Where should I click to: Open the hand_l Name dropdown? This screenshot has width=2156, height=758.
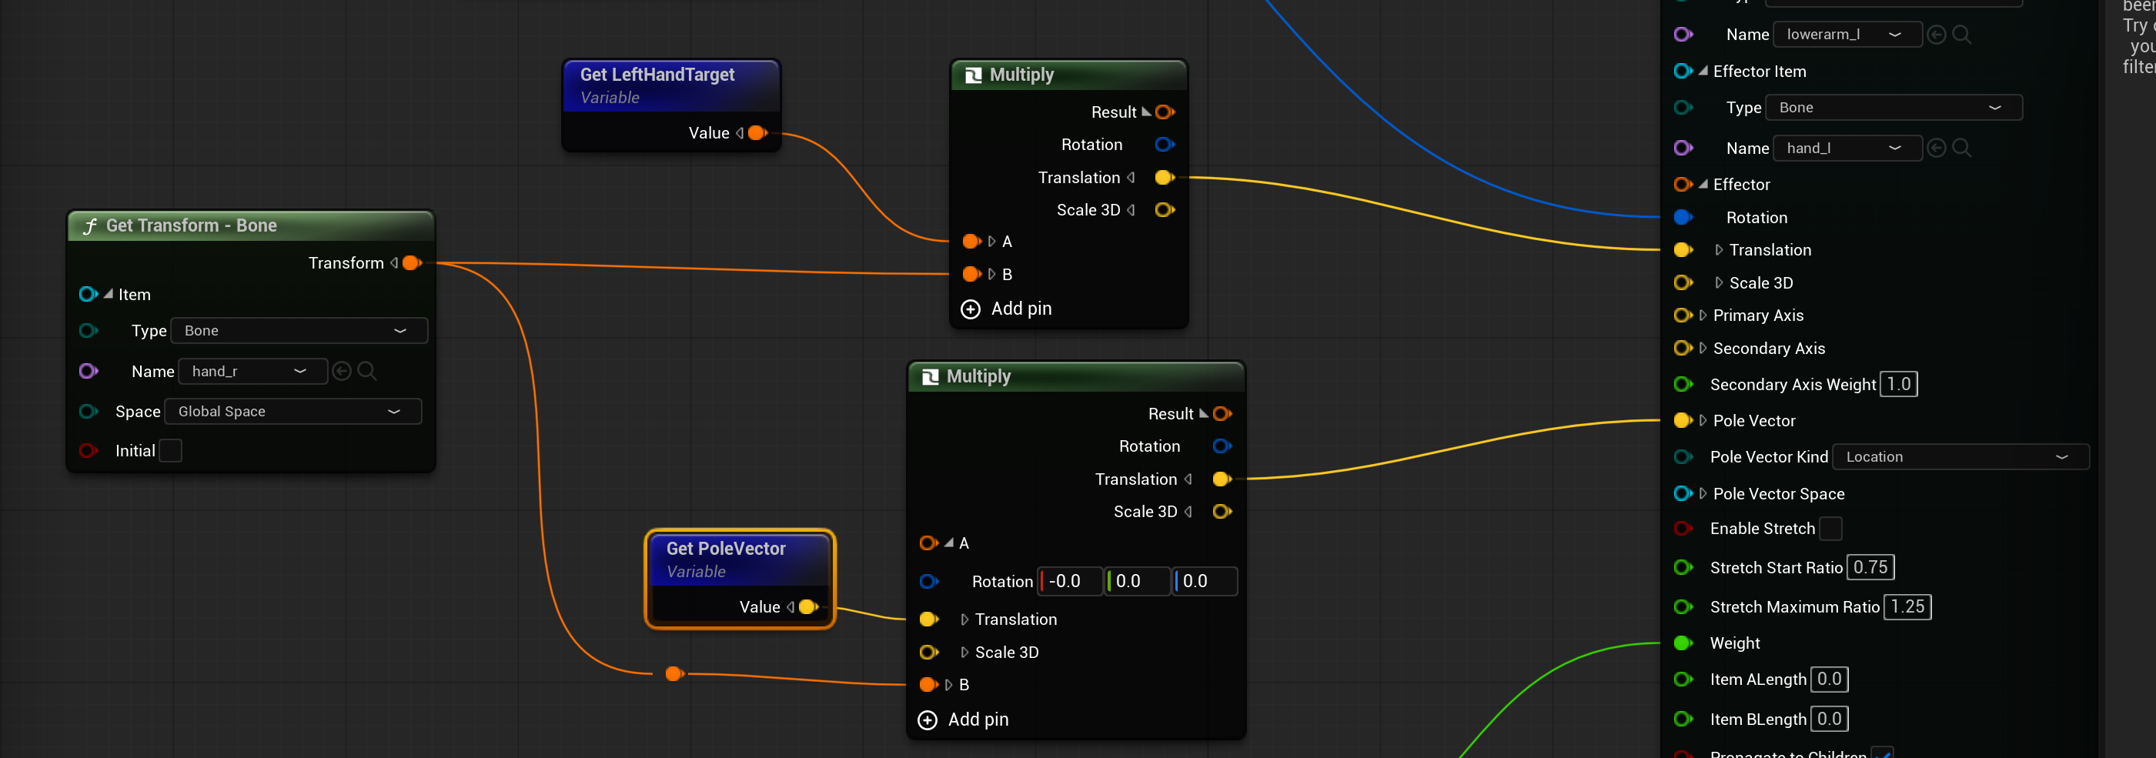1847,148
